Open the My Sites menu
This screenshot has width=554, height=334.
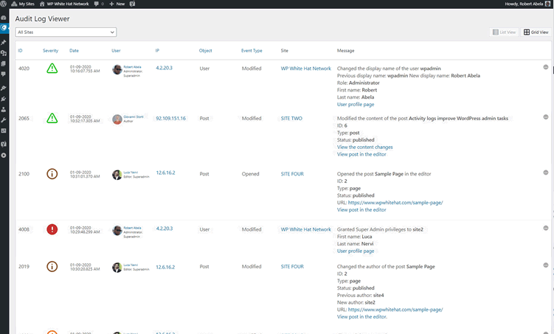27,4
